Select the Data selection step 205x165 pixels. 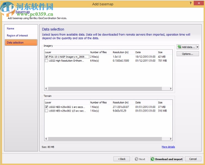21,42
